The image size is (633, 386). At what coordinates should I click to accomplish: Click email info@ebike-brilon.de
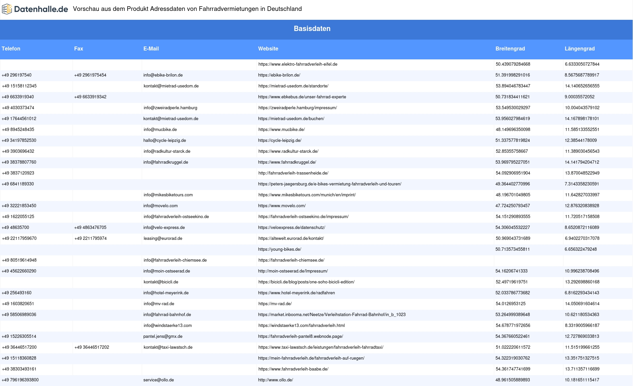pos(163,75)
